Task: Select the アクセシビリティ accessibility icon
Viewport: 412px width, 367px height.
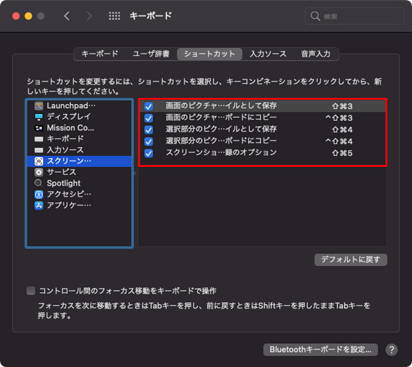Action: click(x=39, y=194)
